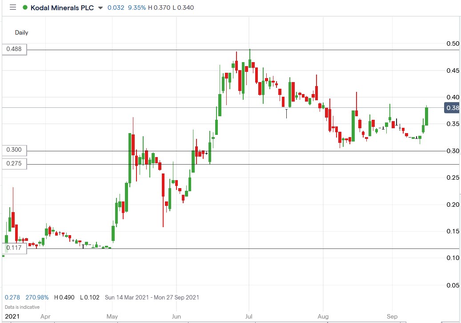Screen dimensions: 461x323
Task: Select the 0.117 price level label
Action: [x=14, y=248]
